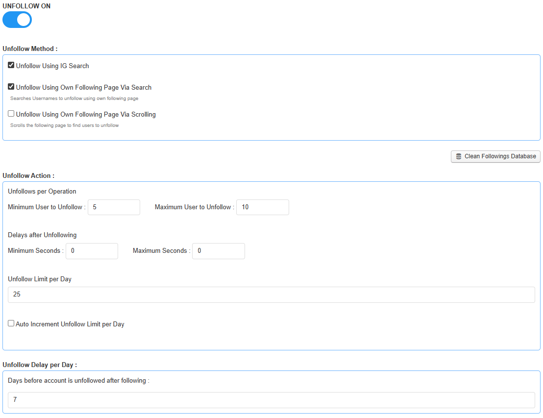Click the Unfollow Method heading
Screen dimensions: 543x418
pyautogui.click(x=30, y=49)
